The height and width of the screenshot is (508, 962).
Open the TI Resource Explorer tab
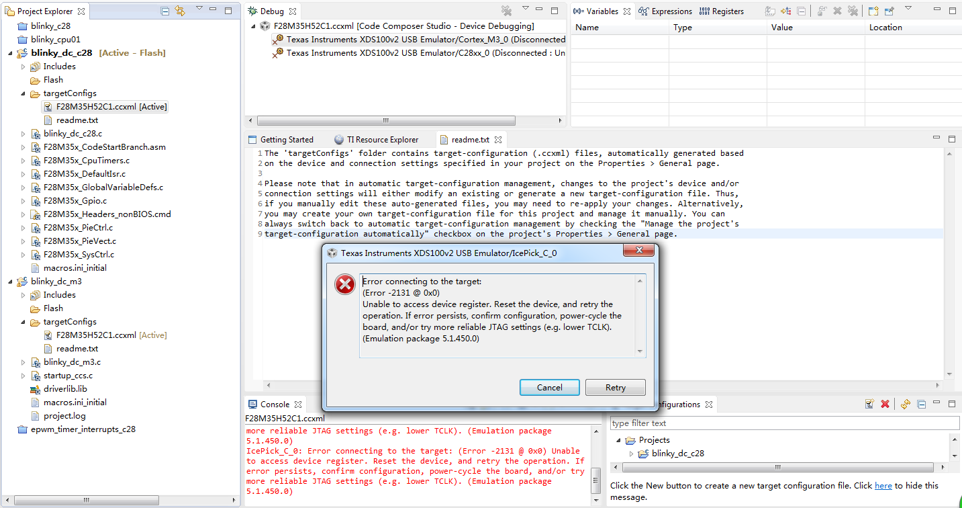tap(377, 140)
